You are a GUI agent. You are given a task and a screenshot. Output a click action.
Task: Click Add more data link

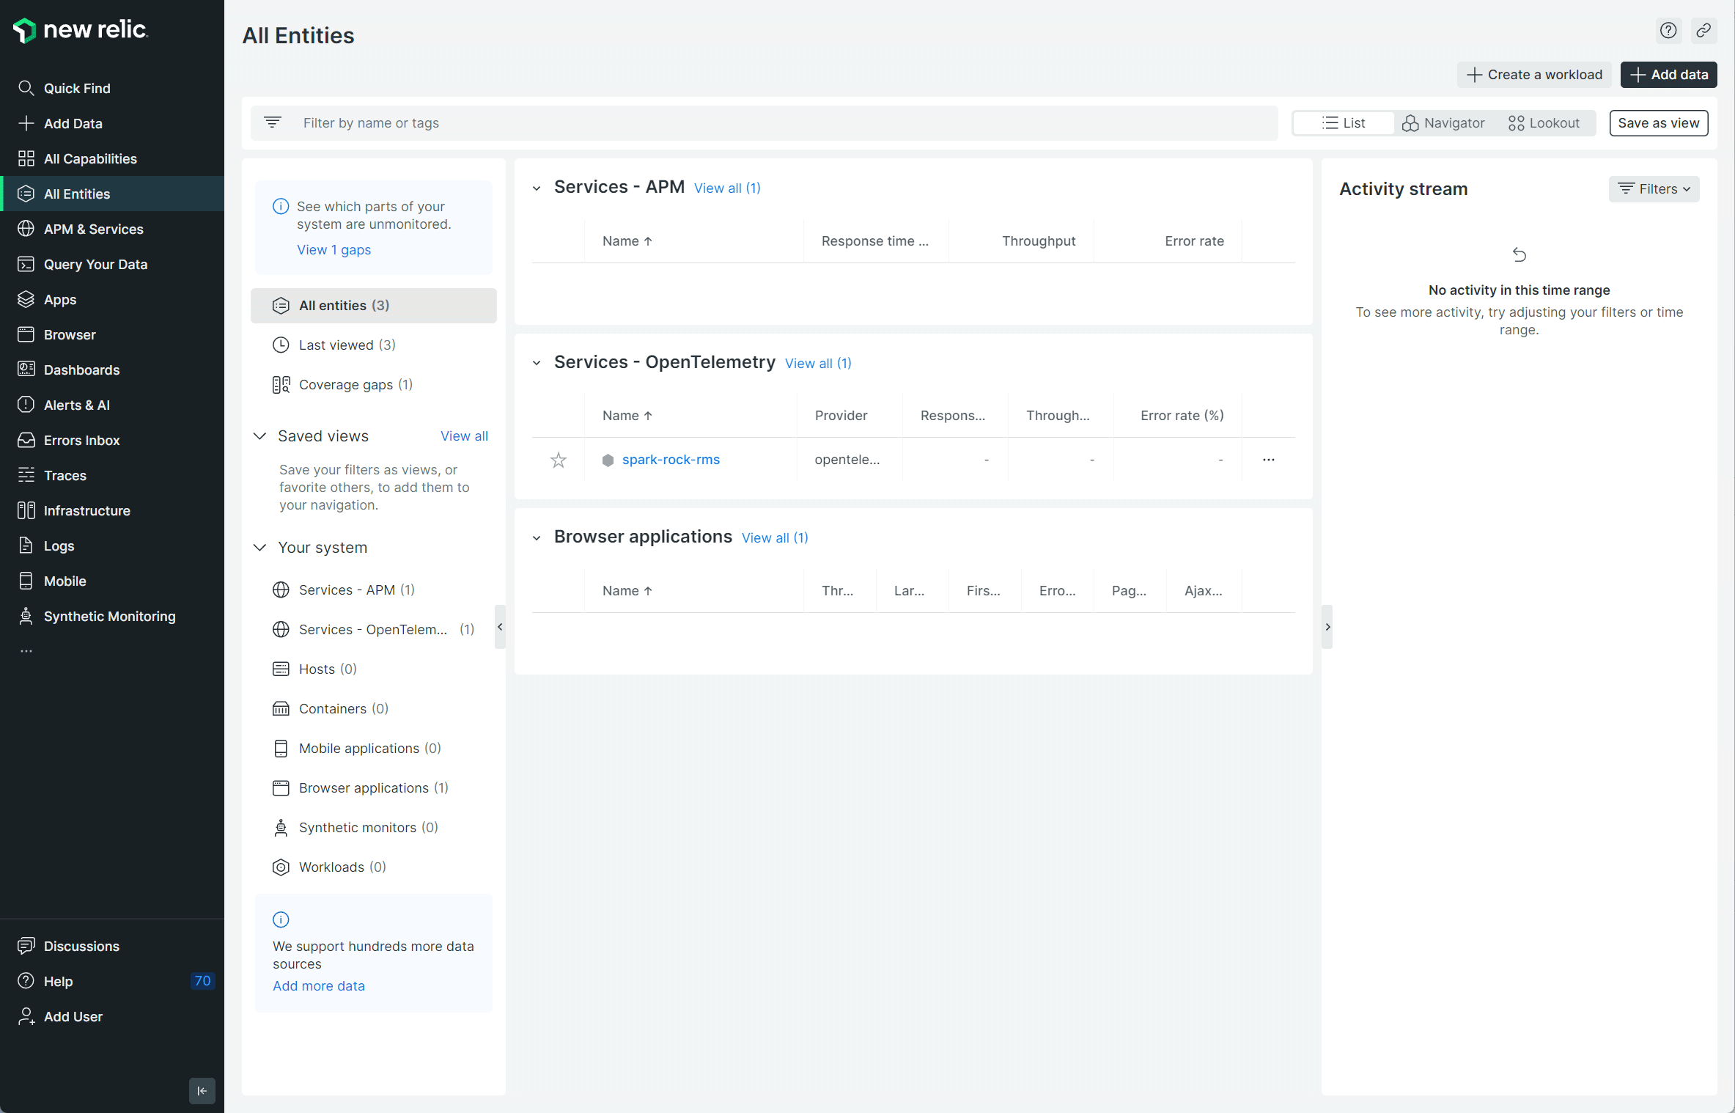[x=319, y=986]
